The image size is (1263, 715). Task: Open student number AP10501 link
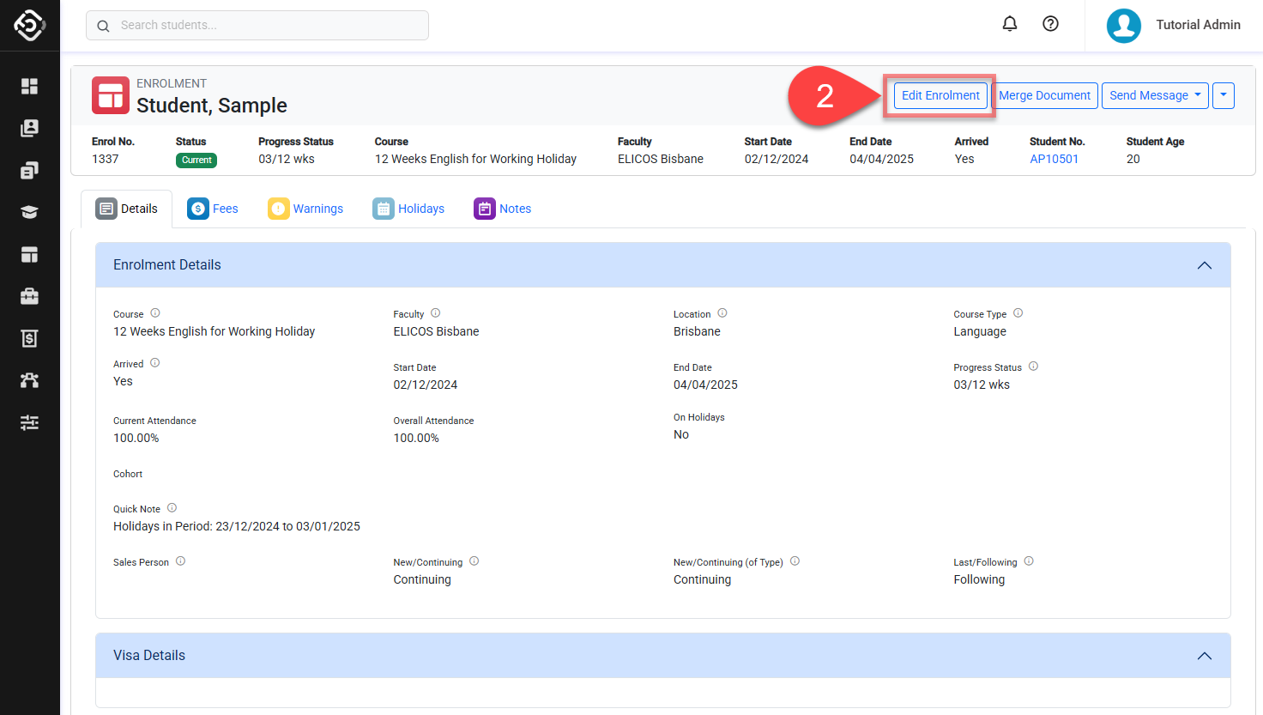coord(1054,159)
